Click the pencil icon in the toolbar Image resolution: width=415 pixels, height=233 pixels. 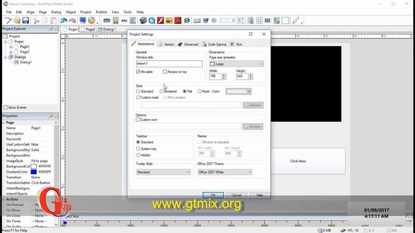tap(296, 20)
